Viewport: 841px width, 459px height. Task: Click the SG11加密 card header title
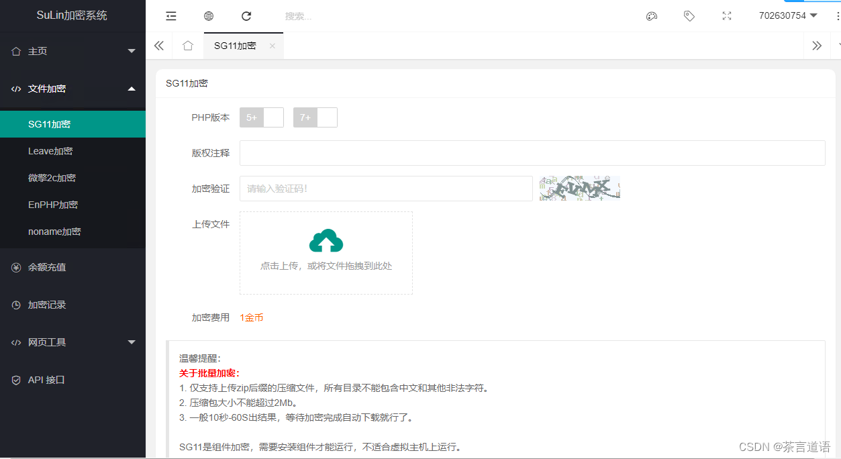tap(187, 83)
